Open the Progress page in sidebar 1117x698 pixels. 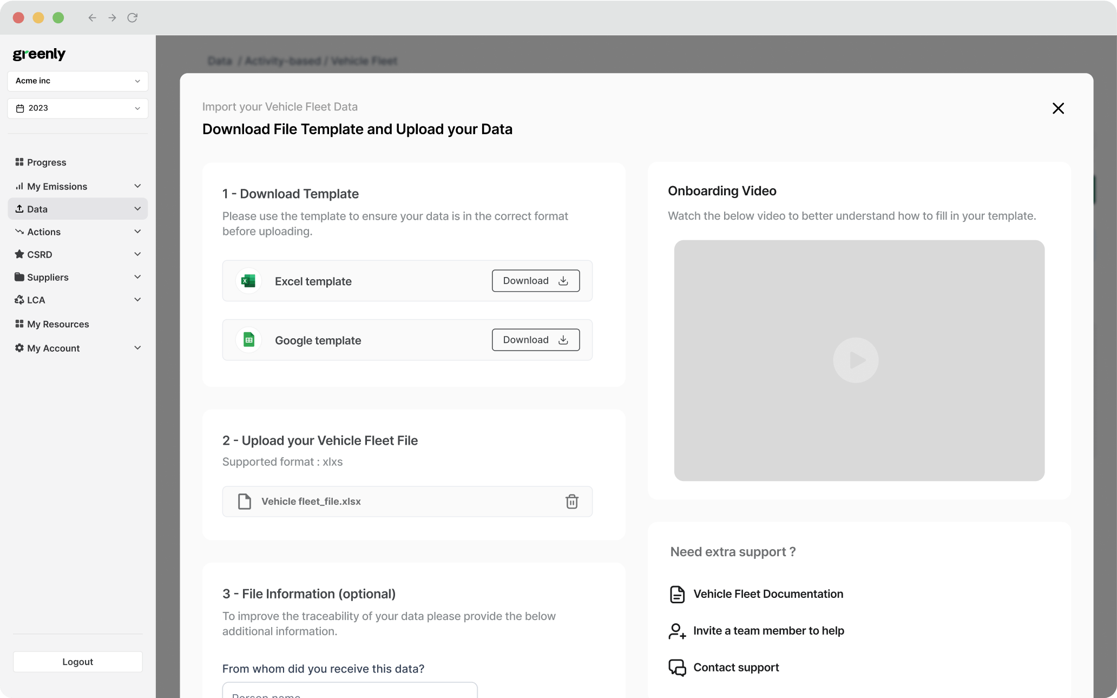tap(47, 162)
